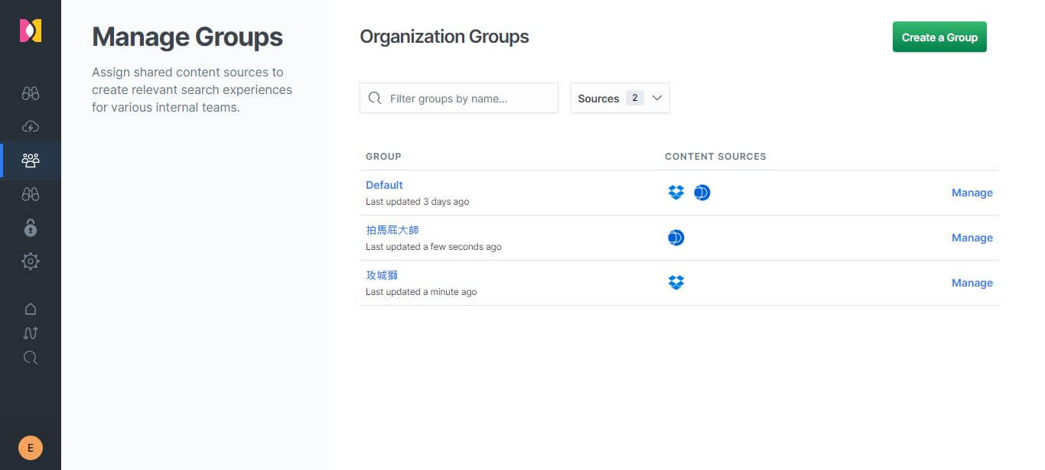Open the search magnifier in the lower sidebar
Screen dimensions: 1045x470
click(31, 358)
